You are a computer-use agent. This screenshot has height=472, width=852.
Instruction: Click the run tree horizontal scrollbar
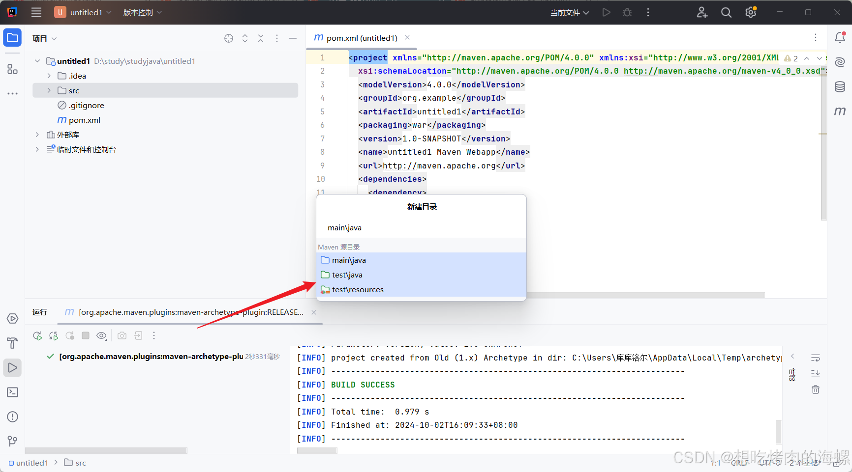[106, 450]
